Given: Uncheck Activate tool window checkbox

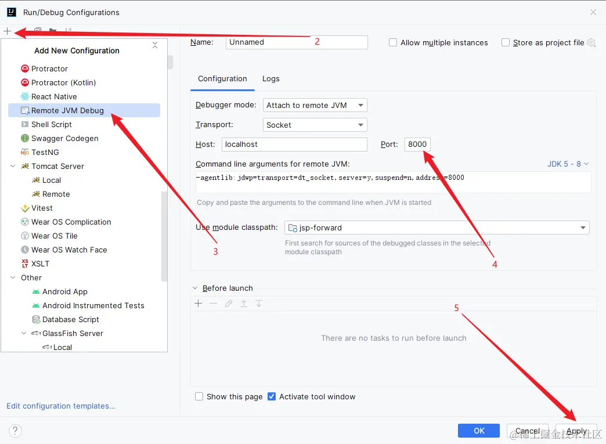Looking at the screenshot, I should click(x=272, y=396).
